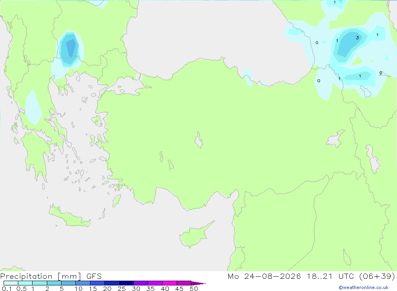
Task: Pick the legend swatch between 40 and 45
Action: point(170,283)
